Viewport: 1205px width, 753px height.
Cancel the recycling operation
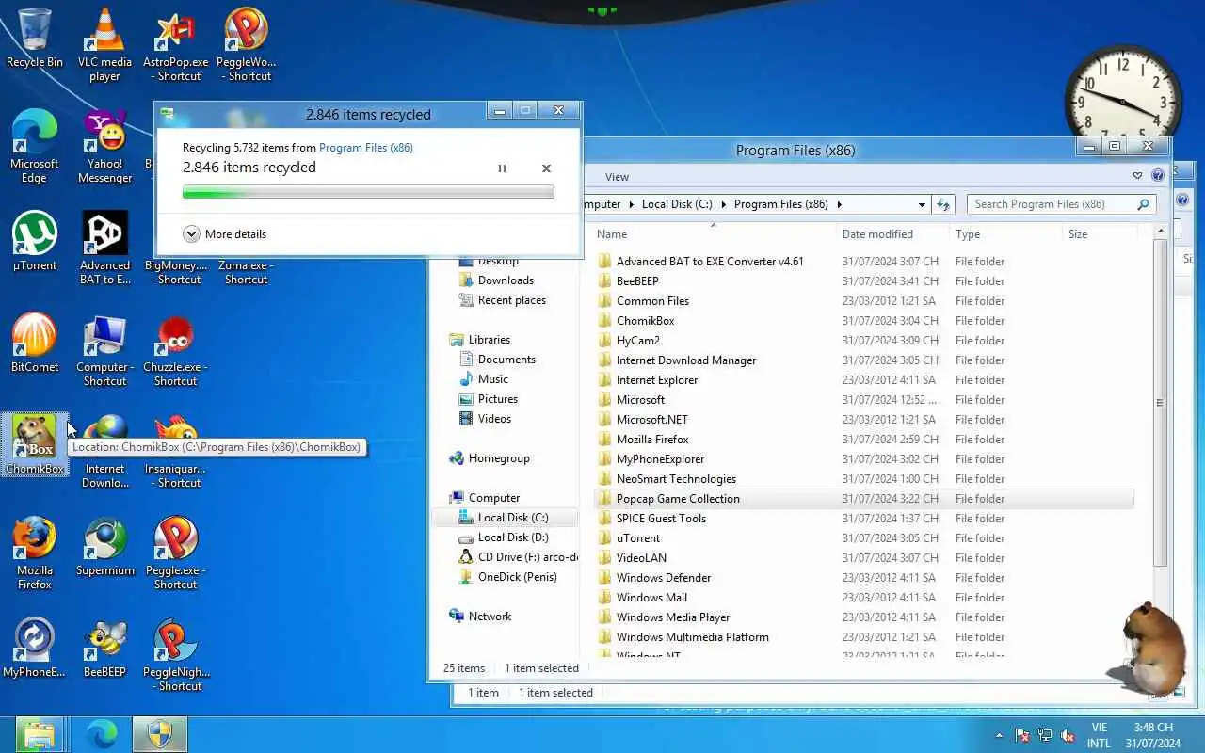pyautogui.click(x=546, y=168)
